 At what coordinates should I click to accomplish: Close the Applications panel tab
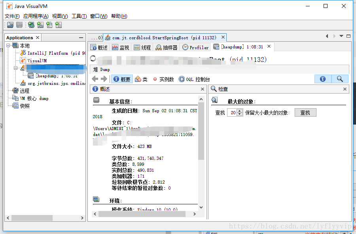(x=38, y=37)
